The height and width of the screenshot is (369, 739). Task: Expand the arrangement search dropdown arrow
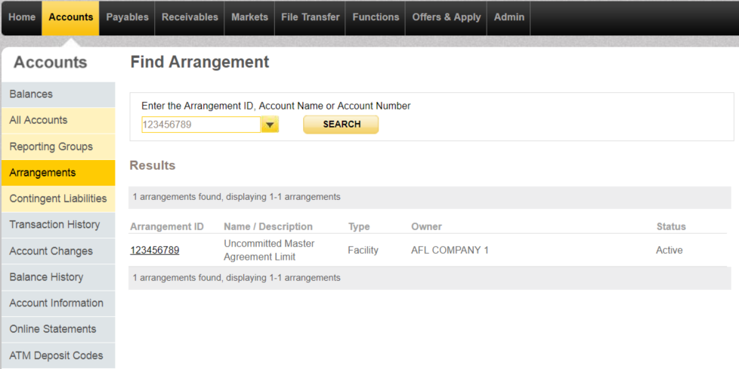pos(270,125)
